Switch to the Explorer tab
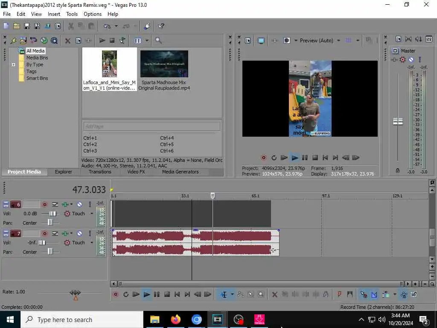Screen dimensions: 437x328 (63, 172)
